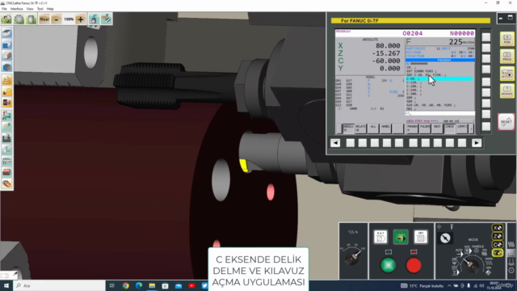
Task: Click the workpiece tool icon in the toolbar
Action: tap(106, 19)
